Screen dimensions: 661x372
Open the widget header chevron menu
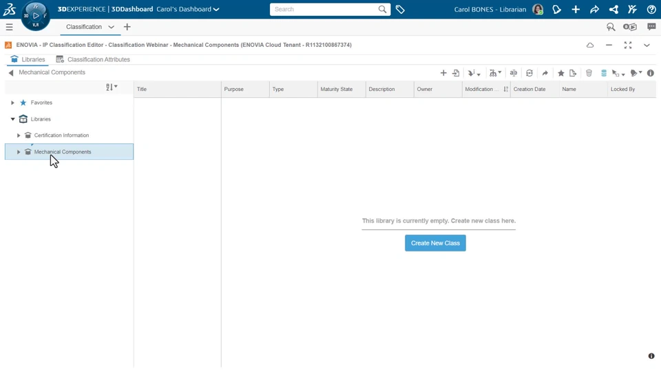(647, 45)
